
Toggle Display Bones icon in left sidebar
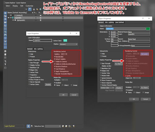[x=5, y=38]
